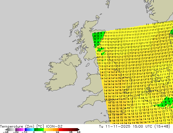The image size is (173, 133).
Task: Click the gray left arrow end of color scale
Action: [x=6, y=129]
